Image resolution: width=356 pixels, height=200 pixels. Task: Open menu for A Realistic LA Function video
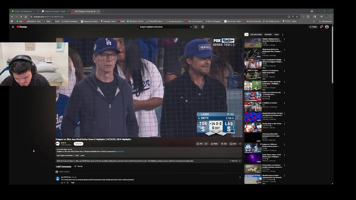[284, 103]
